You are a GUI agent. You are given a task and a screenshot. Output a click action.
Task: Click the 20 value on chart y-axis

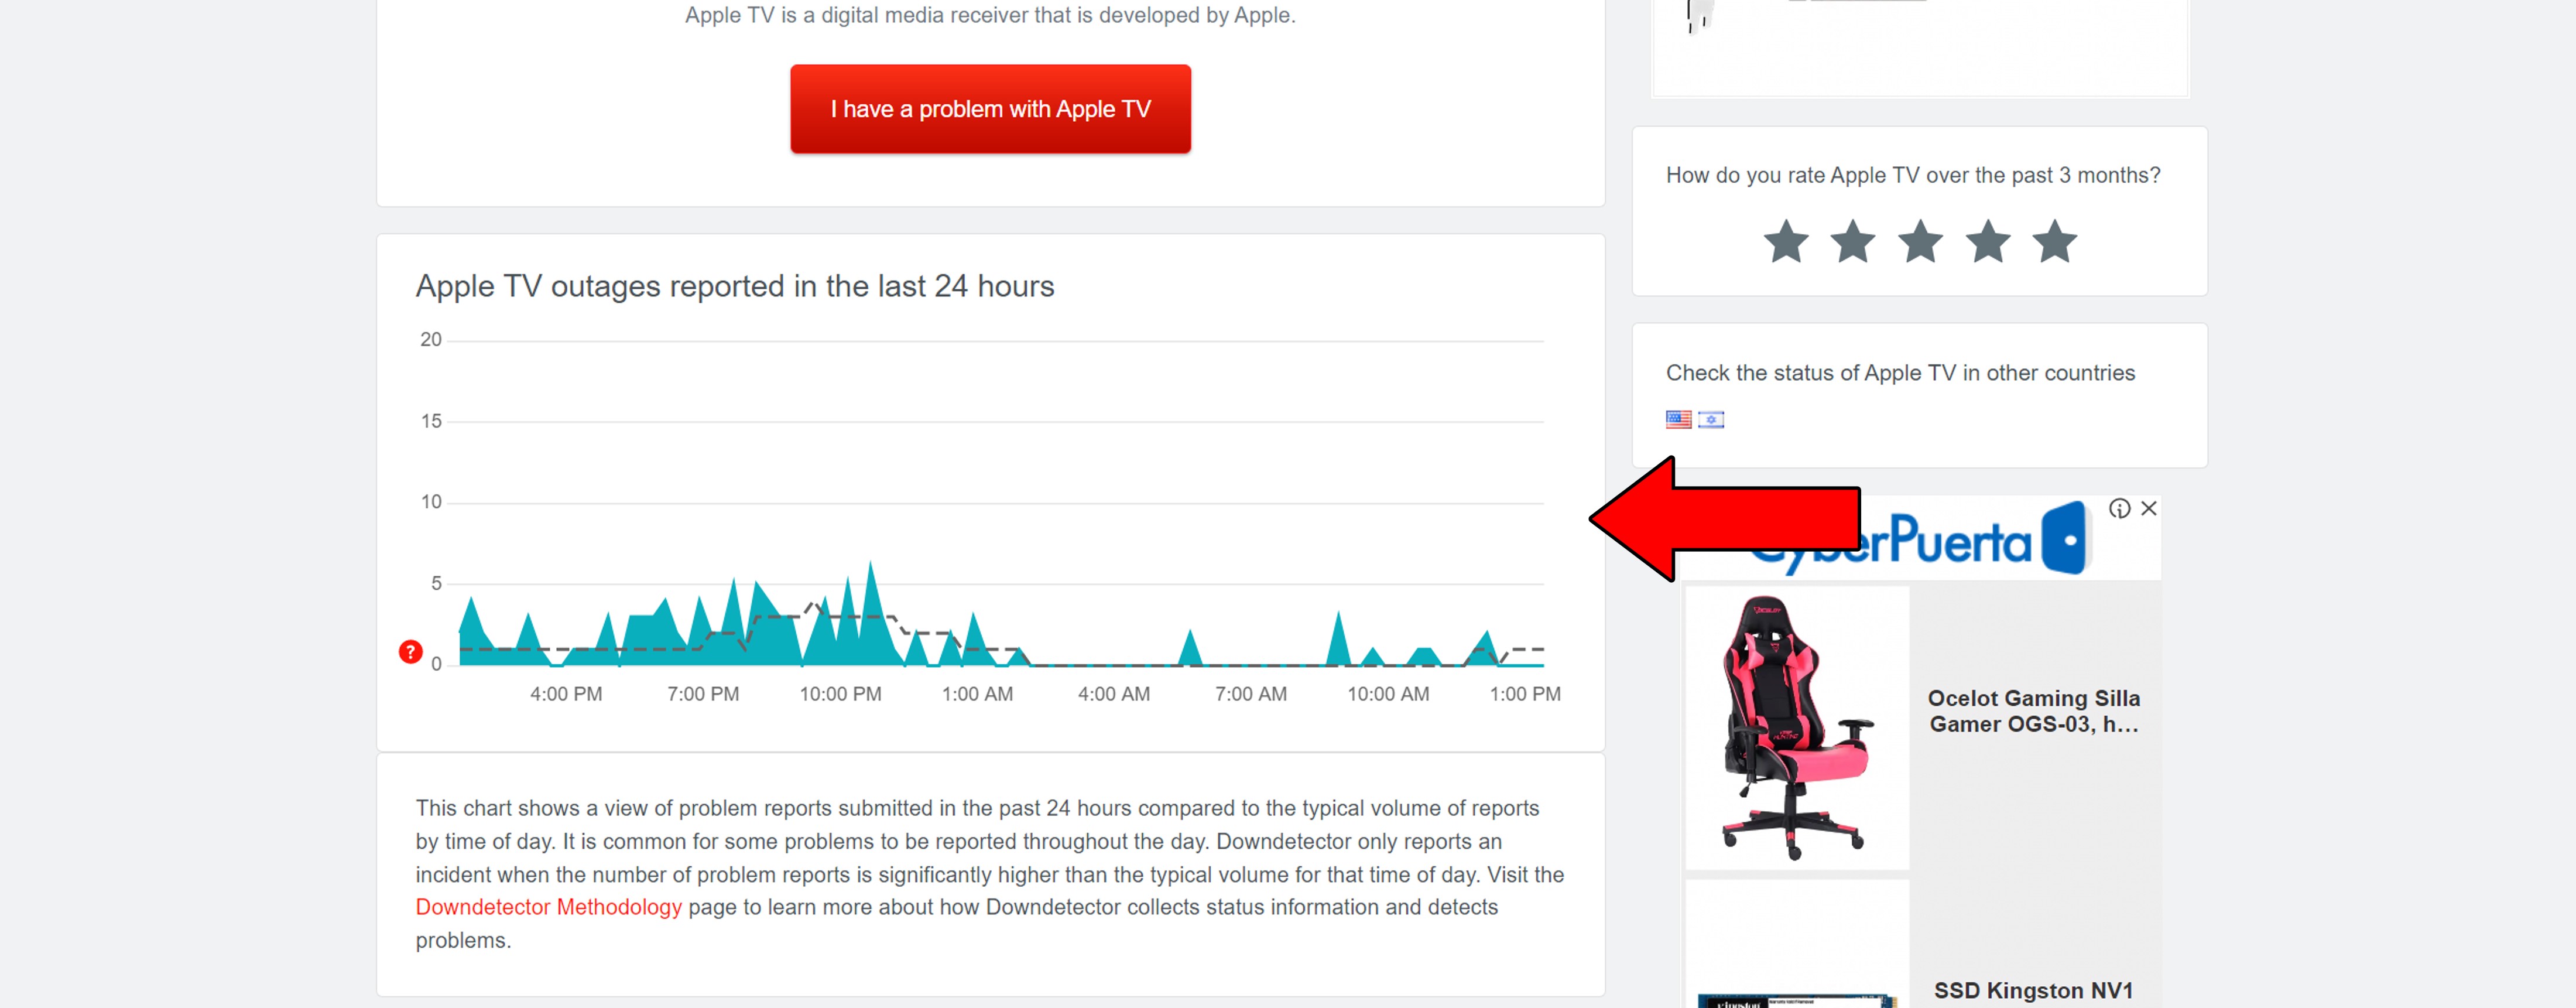pyautogui.click(x=431, y=340)
